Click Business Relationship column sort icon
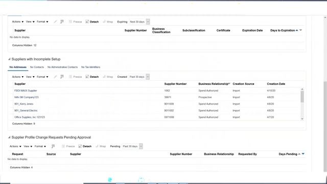 click(229, 84)
